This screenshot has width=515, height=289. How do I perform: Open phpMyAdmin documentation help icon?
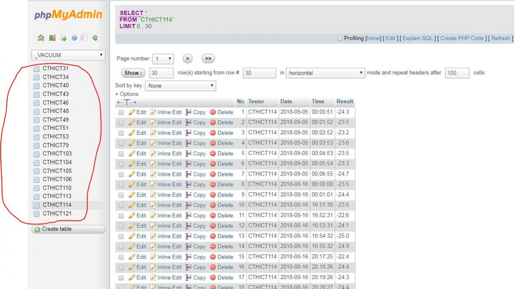pos(74,38)
